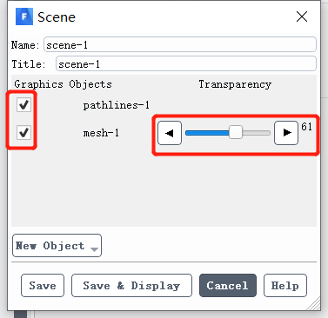Cancel the scene dialog
The height and width of the screenshot is (318, 328).
[x=228, y=286]
